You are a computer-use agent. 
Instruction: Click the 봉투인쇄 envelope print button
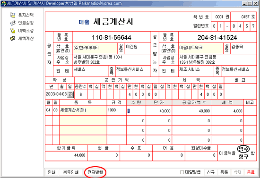tap(71, 172)
